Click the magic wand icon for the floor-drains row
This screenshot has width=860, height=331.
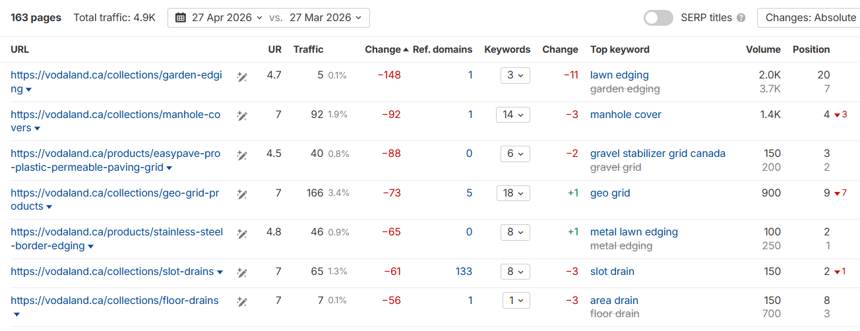point(242,302)
